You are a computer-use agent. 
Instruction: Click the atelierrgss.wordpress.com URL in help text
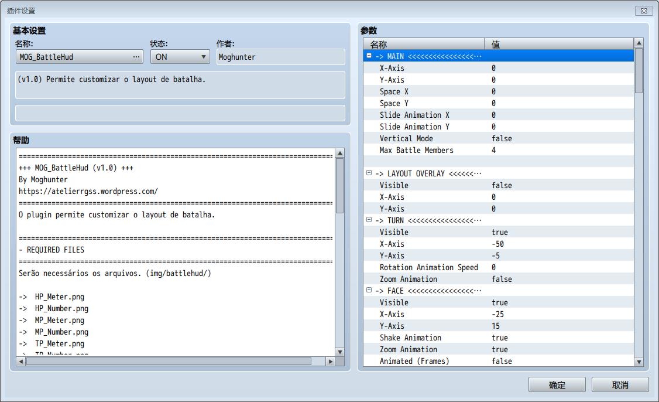tap(88, 191)
